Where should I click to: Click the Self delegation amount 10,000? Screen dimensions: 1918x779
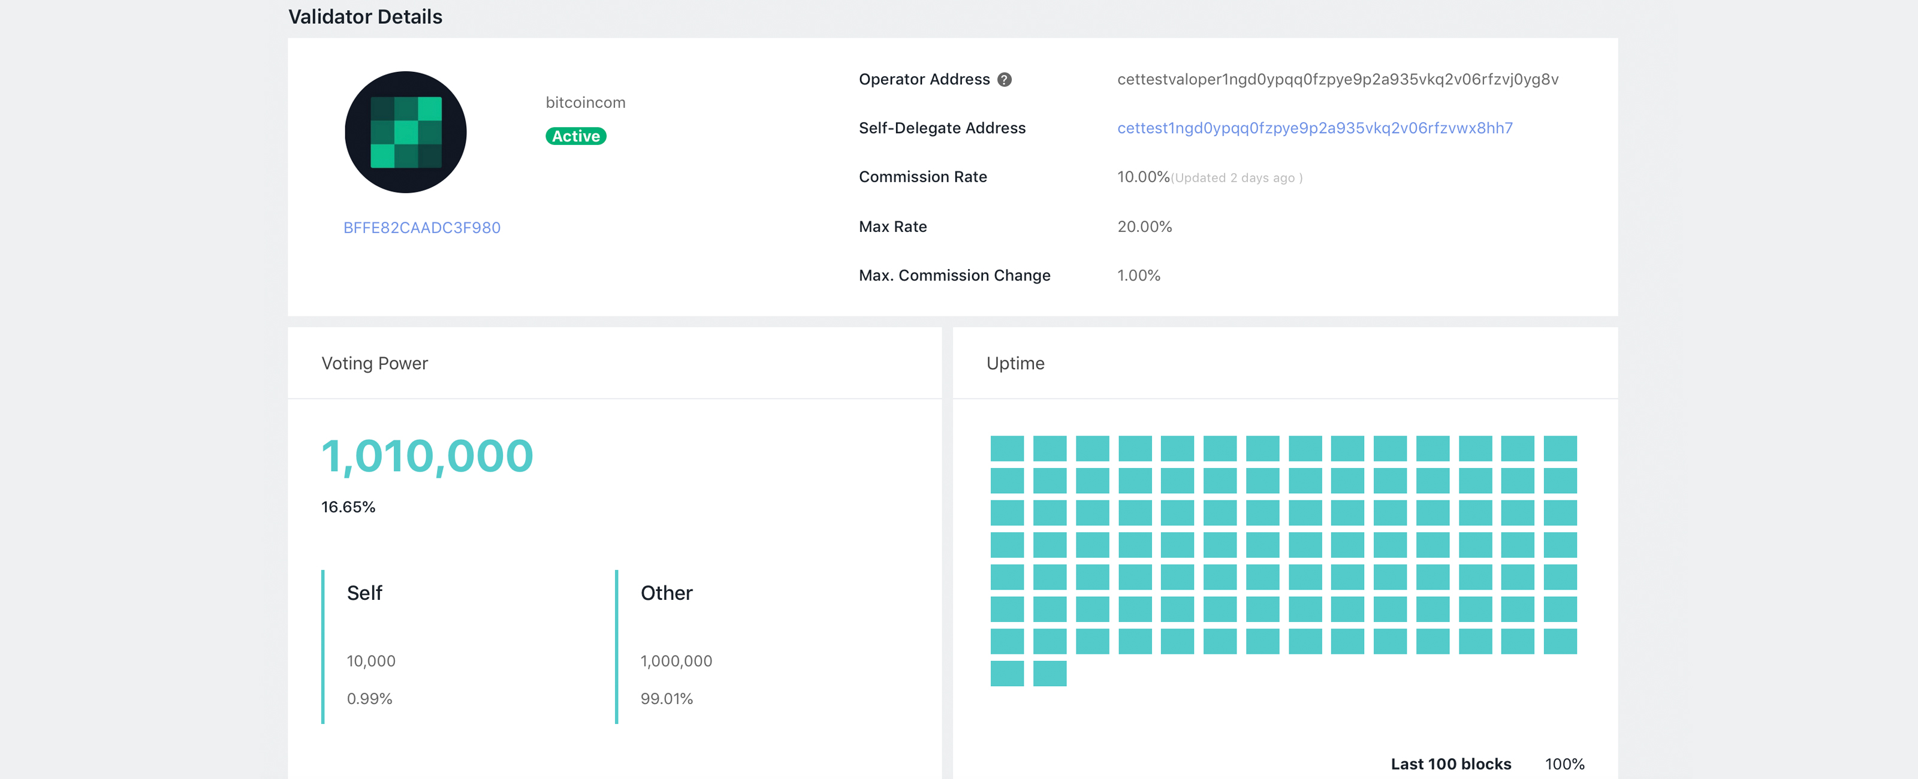(x=371, y=662)
